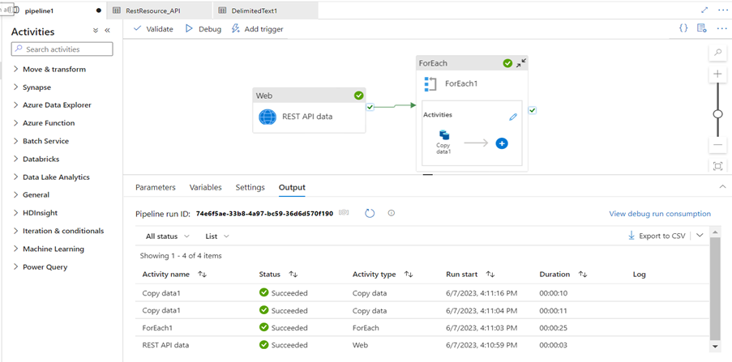The height and width of the screenshot is (362, 732).
Task: Click success output checkbox on Web activity
Action: (x=370, y=106)
